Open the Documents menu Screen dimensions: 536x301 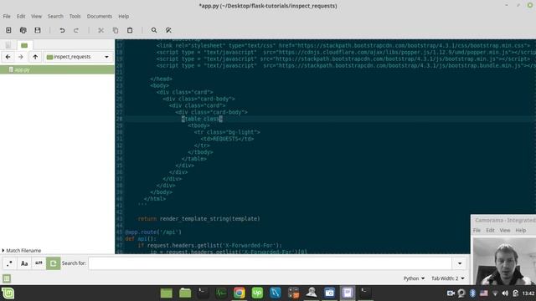(x=99, y=17)
